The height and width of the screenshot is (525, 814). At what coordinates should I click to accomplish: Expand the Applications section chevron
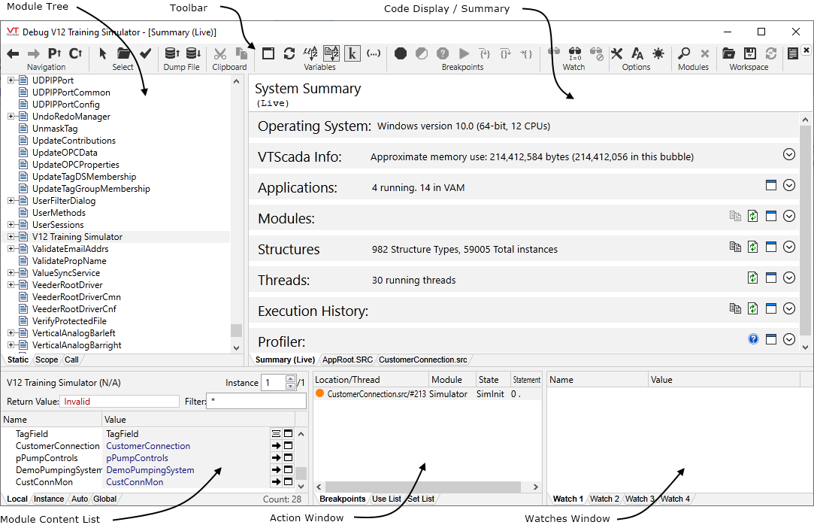click(x=789, y=185)
